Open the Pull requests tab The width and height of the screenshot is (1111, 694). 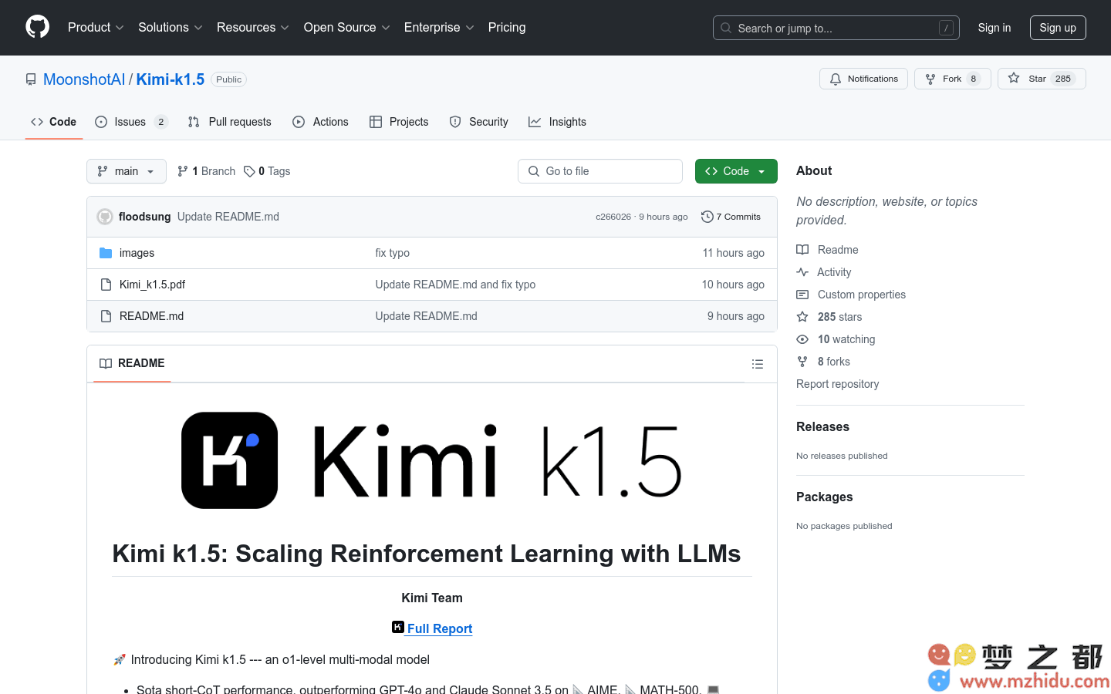tap(230, 122)
